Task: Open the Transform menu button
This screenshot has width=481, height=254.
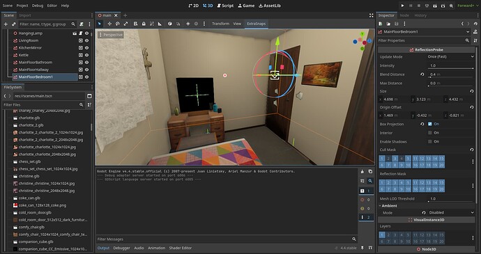Action: [x=220, y=24]
